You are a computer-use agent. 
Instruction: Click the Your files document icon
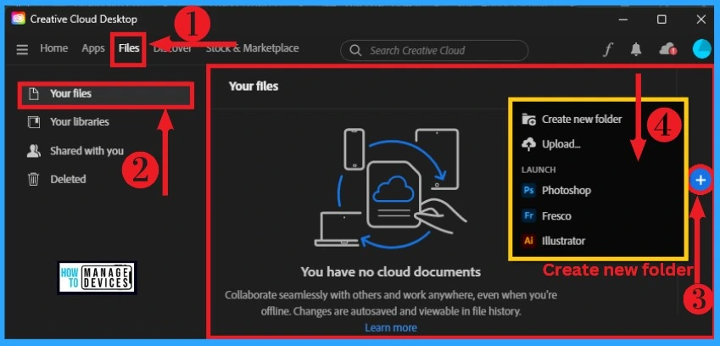tap(33, 93)
